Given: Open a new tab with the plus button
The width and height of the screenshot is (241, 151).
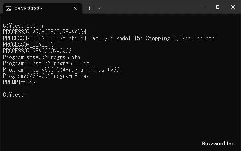Looking at the screenshot, I should click(89, 8).
